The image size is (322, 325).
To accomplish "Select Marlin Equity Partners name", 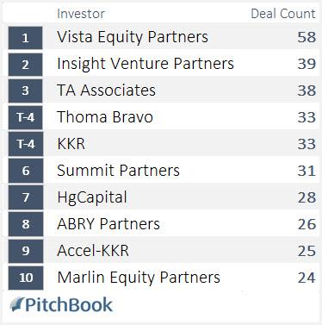I will click(x=139, y=278).
